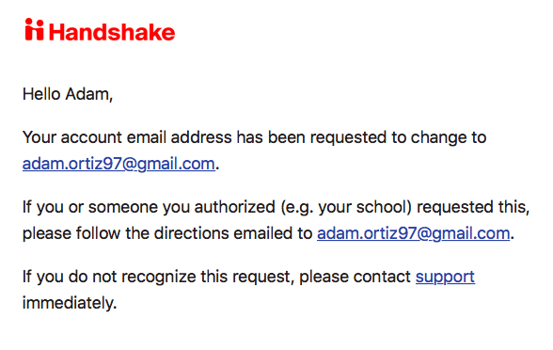This screenshot has height=350, width=553.
Task: Click the name "Adam" in the greeting
Action: coord(87,94)
